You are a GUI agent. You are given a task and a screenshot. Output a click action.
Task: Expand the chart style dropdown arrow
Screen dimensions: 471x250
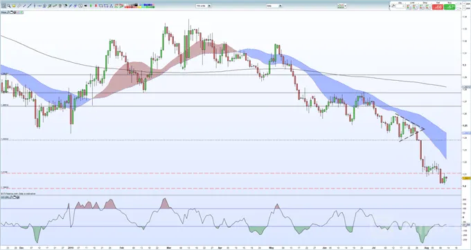[346, 6]
